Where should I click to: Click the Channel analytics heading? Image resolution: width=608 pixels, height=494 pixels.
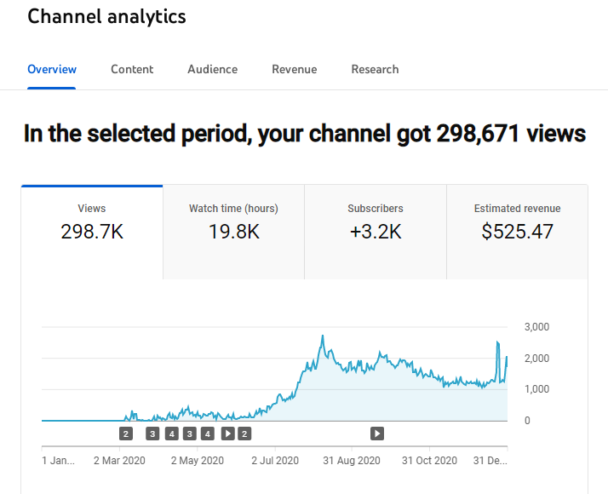106,16
